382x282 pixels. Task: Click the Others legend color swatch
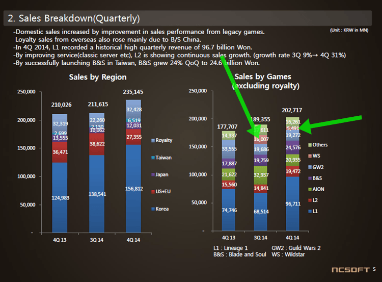click(310, 145)
